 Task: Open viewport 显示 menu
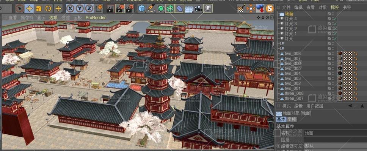click(x=41, y=17)
